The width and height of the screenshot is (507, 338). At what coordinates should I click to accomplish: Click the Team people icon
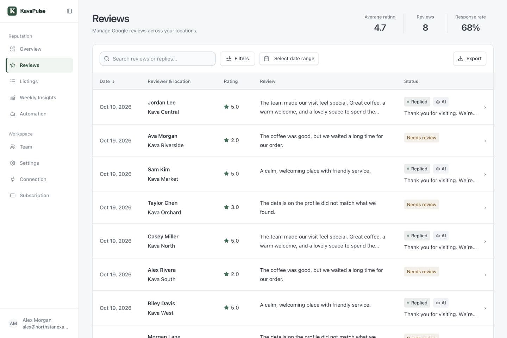[13, 147]
